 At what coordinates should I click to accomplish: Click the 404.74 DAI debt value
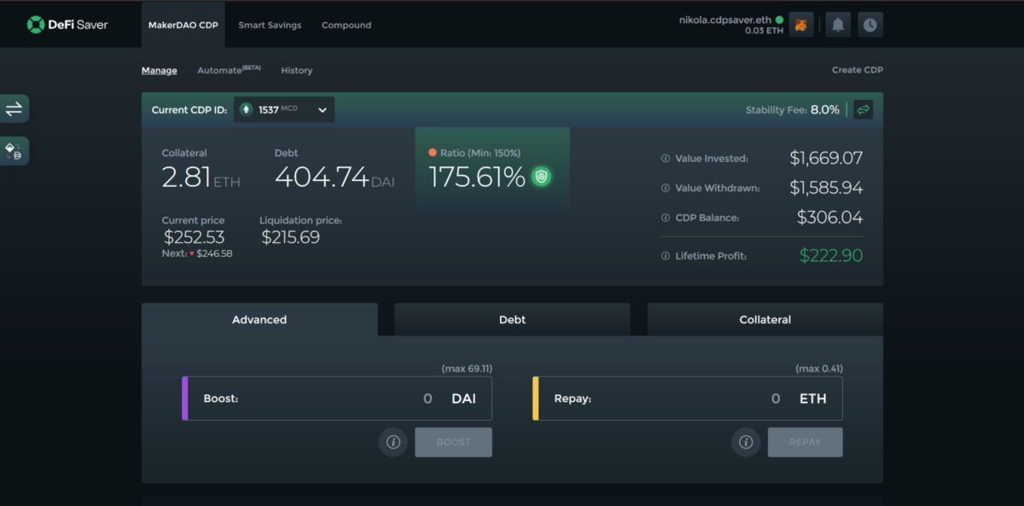(335, 177)
